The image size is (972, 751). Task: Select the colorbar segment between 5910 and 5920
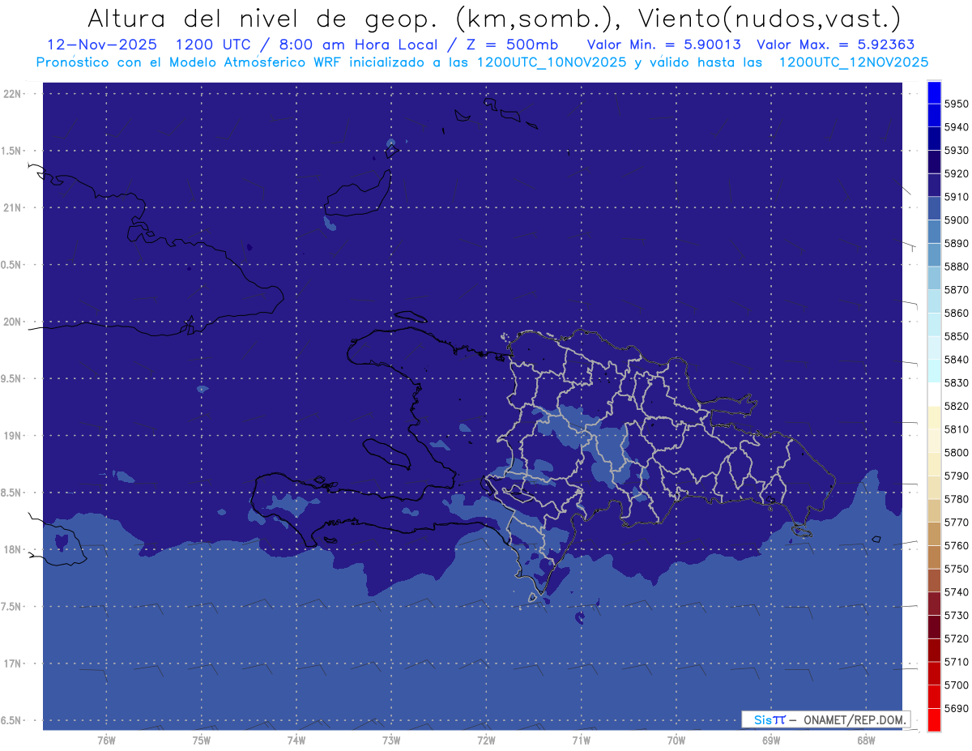(934, 185)
